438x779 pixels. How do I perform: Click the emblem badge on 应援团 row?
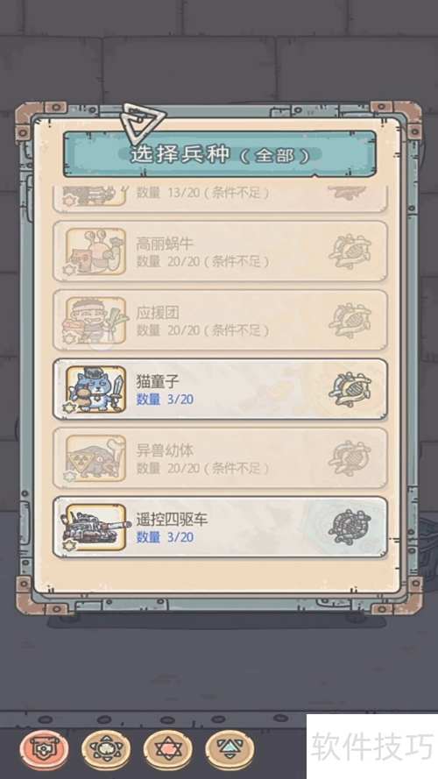(350, 321)
